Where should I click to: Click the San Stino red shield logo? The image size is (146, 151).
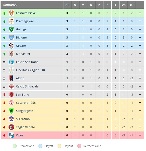click(11, 95)
